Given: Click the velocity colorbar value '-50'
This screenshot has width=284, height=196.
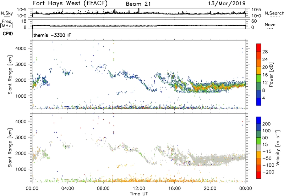Looking at the screenshot, I should 267,158.
